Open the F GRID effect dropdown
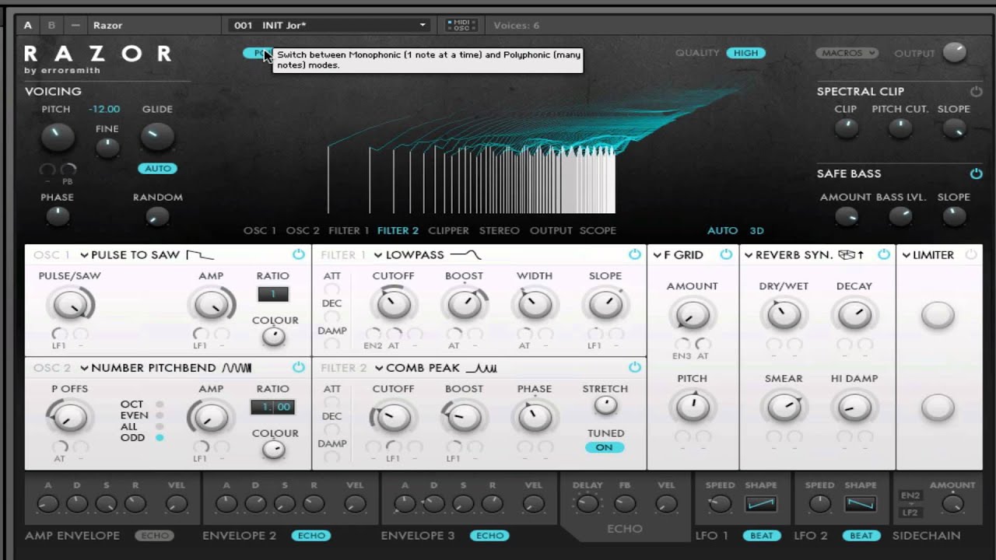 pos(678,254)
